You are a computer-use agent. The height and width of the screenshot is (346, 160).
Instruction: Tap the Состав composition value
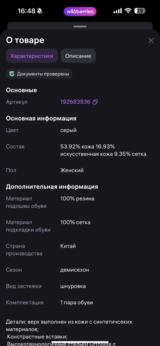coord(103,150)
